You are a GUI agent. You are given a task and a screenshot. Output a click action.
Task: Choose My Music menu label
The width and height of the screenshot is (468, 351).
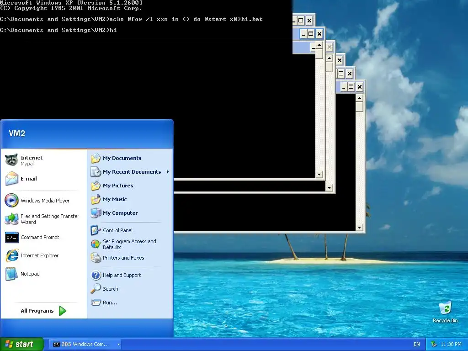click(x=115, y=199)
